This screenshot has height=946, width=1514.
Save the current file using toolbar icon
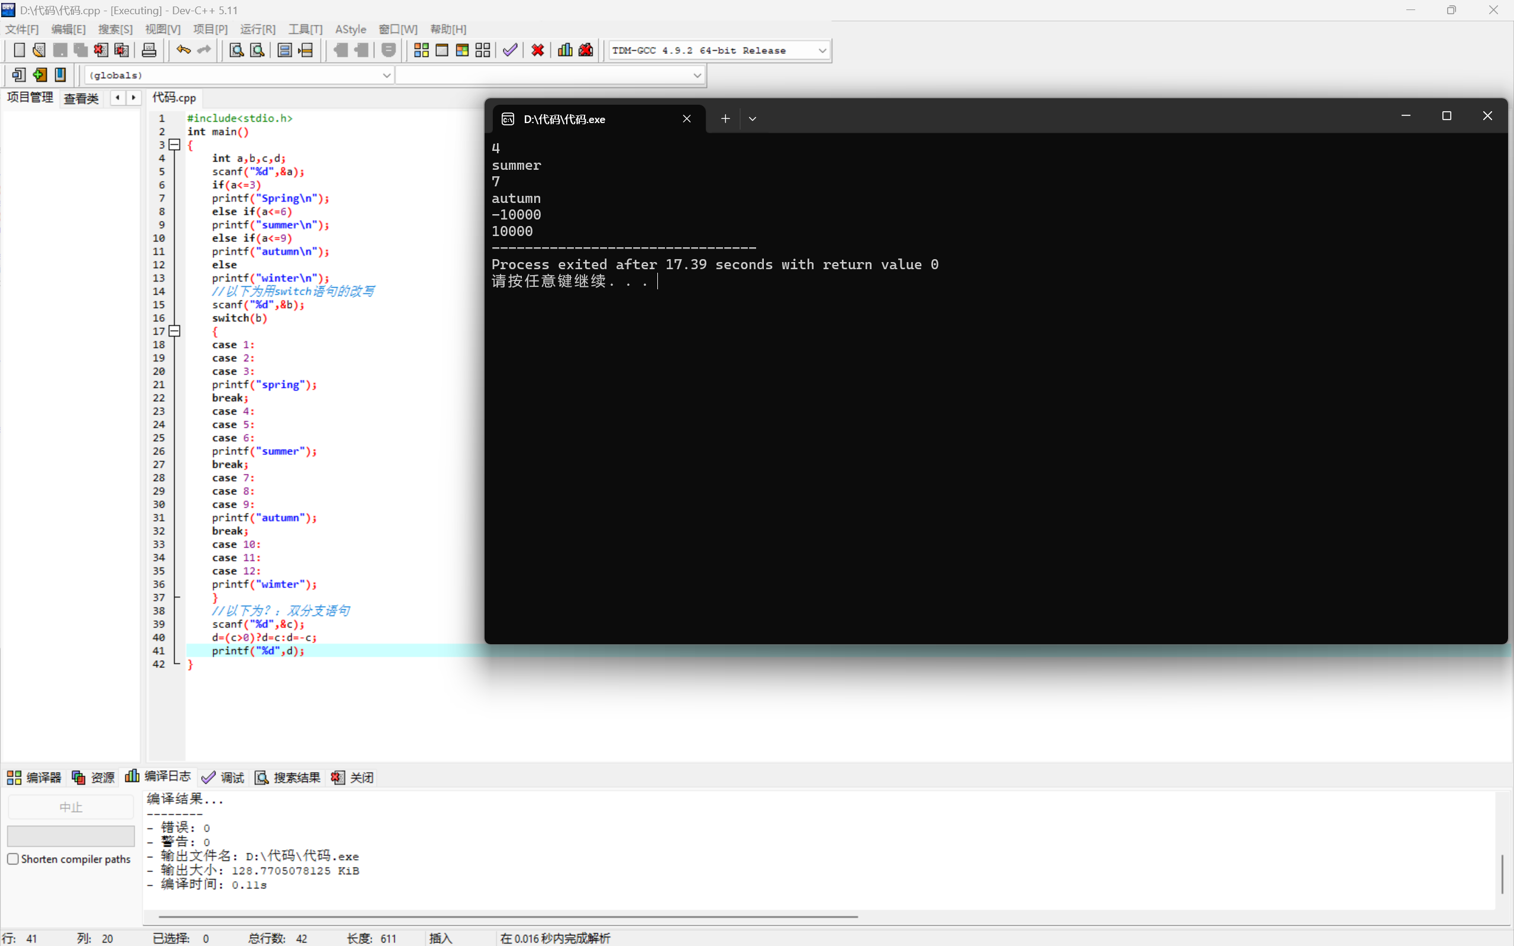coord(59,50)
